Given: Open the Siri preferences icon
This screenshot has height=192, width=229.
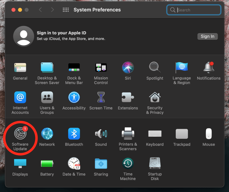Looking at the screenshot, I should (128, 67).
